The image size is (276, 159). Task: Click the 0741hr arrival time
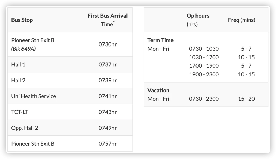pyautogui.click(x=108, y=96)
